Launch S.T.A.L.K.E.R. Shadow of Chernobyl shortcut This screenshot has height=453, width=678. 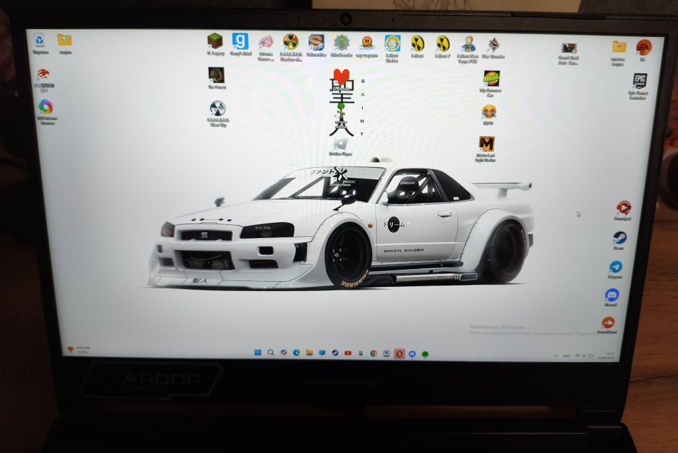(x=291, y=48)
